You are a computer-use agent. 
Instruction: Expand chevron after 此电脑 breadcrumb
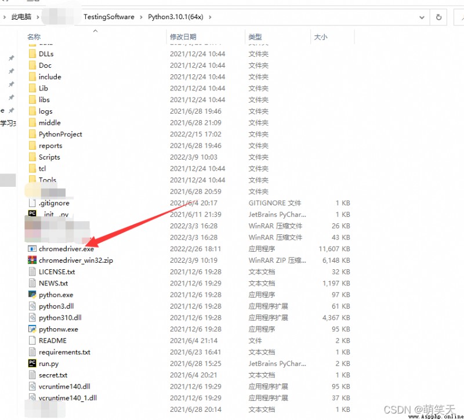[x=38, y=17]
